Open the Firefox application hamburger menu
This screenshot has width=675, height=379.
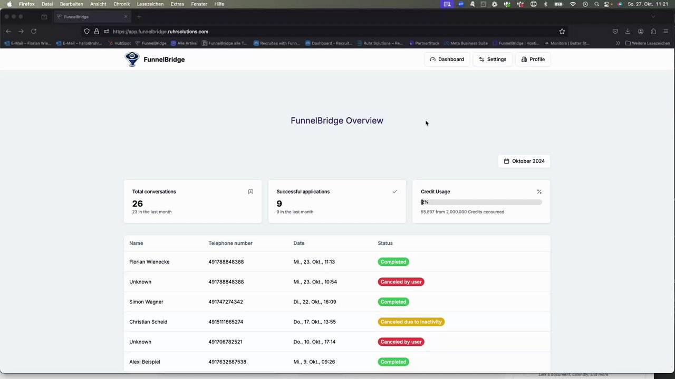[x=666, y=32]
